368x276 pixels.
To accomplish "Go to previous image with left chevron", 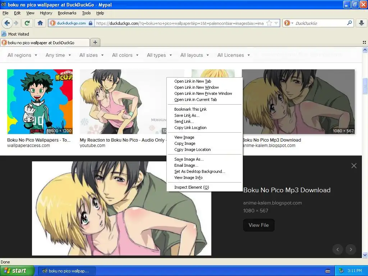I will coord(338,249).
